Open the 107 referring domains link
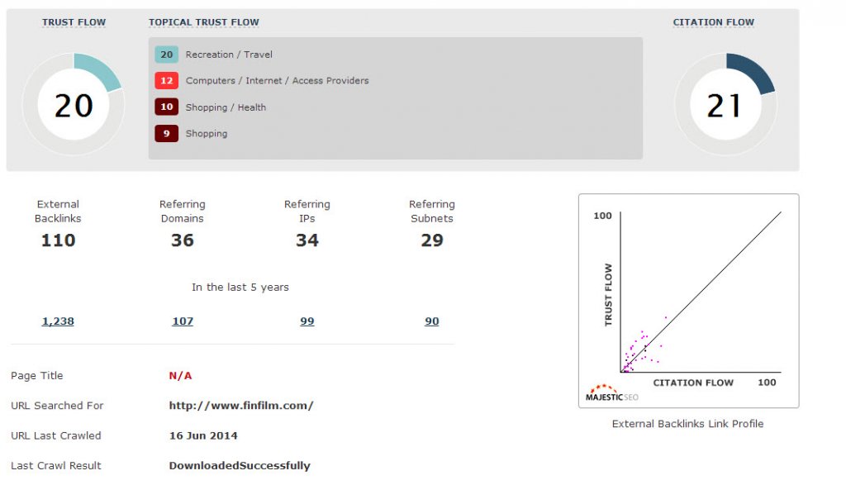This screenshot has height=485, width=846. 183,321
